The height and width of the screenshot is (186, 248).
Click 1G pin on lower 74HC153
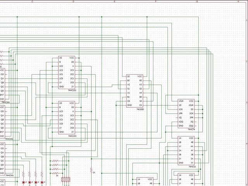[60, 103]
